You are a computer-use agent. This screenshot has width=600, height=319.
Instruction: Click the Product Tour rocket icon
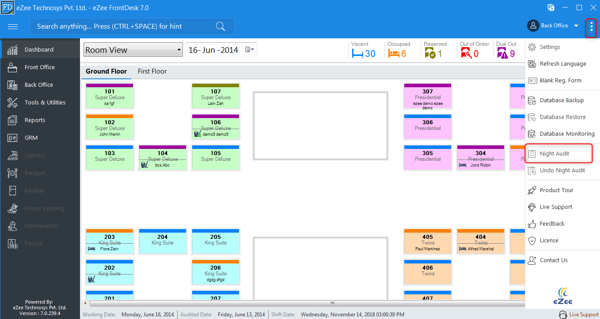(x=532, y=190)
